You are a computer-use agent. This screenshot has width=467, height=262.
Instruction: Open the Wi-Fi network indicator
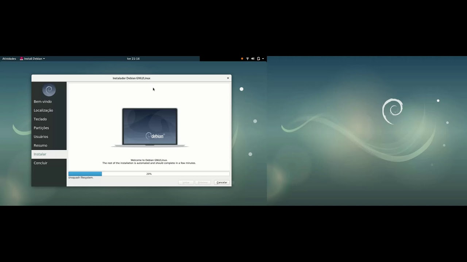[x=247, y=59]
